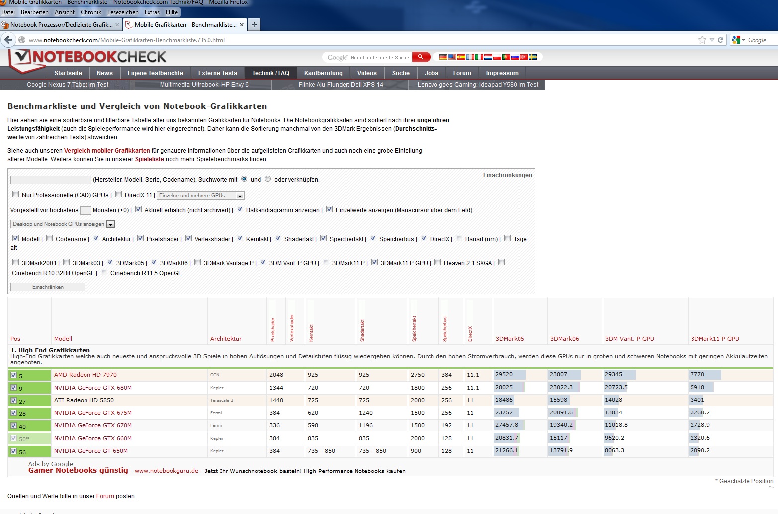
Task: Check the 3DMark2001 benchmark checkbox
Action: click(x=15, y=262)
